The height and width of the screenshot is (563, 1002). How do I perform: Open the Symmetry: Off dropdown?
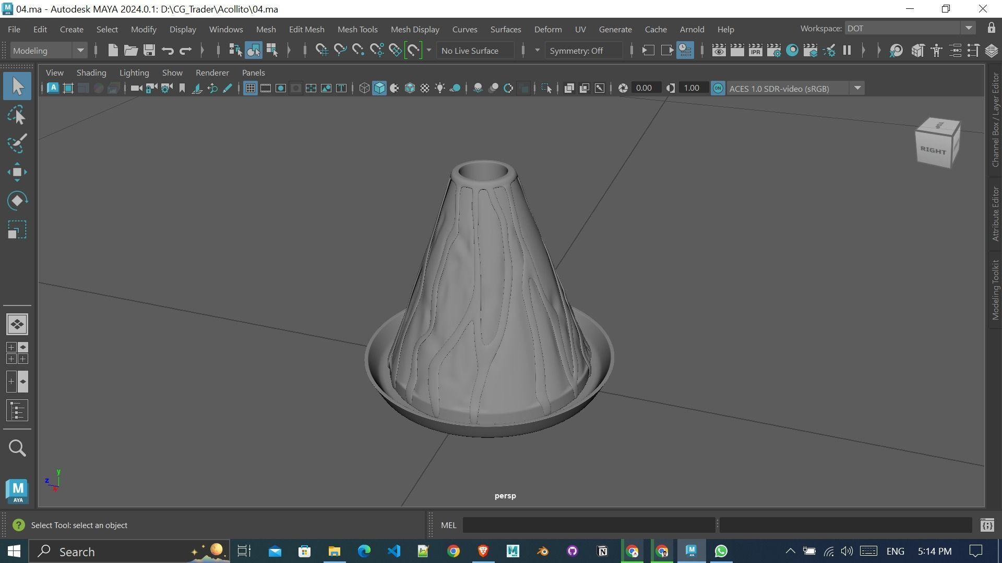583,51
